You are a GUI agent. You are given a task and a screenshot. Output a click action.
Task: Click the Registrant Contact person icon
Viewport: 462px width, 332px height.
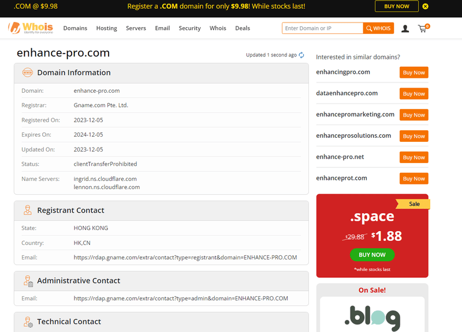click(x=27, y=210)
